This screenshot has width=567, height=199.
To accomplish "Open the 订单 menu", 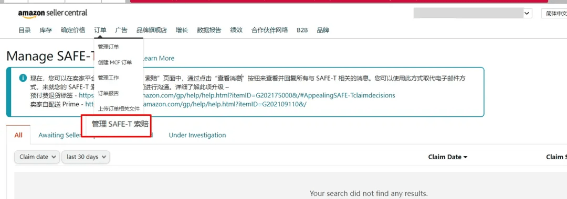I will (100, 30).
